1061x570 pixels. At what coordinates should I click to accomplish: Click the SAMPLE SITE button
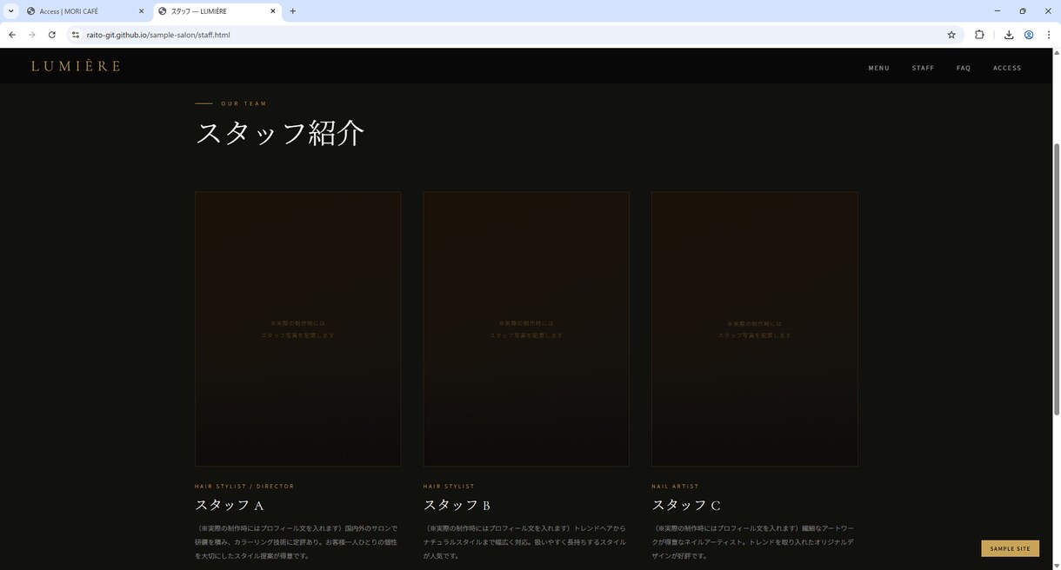(x=1010, y=548)
